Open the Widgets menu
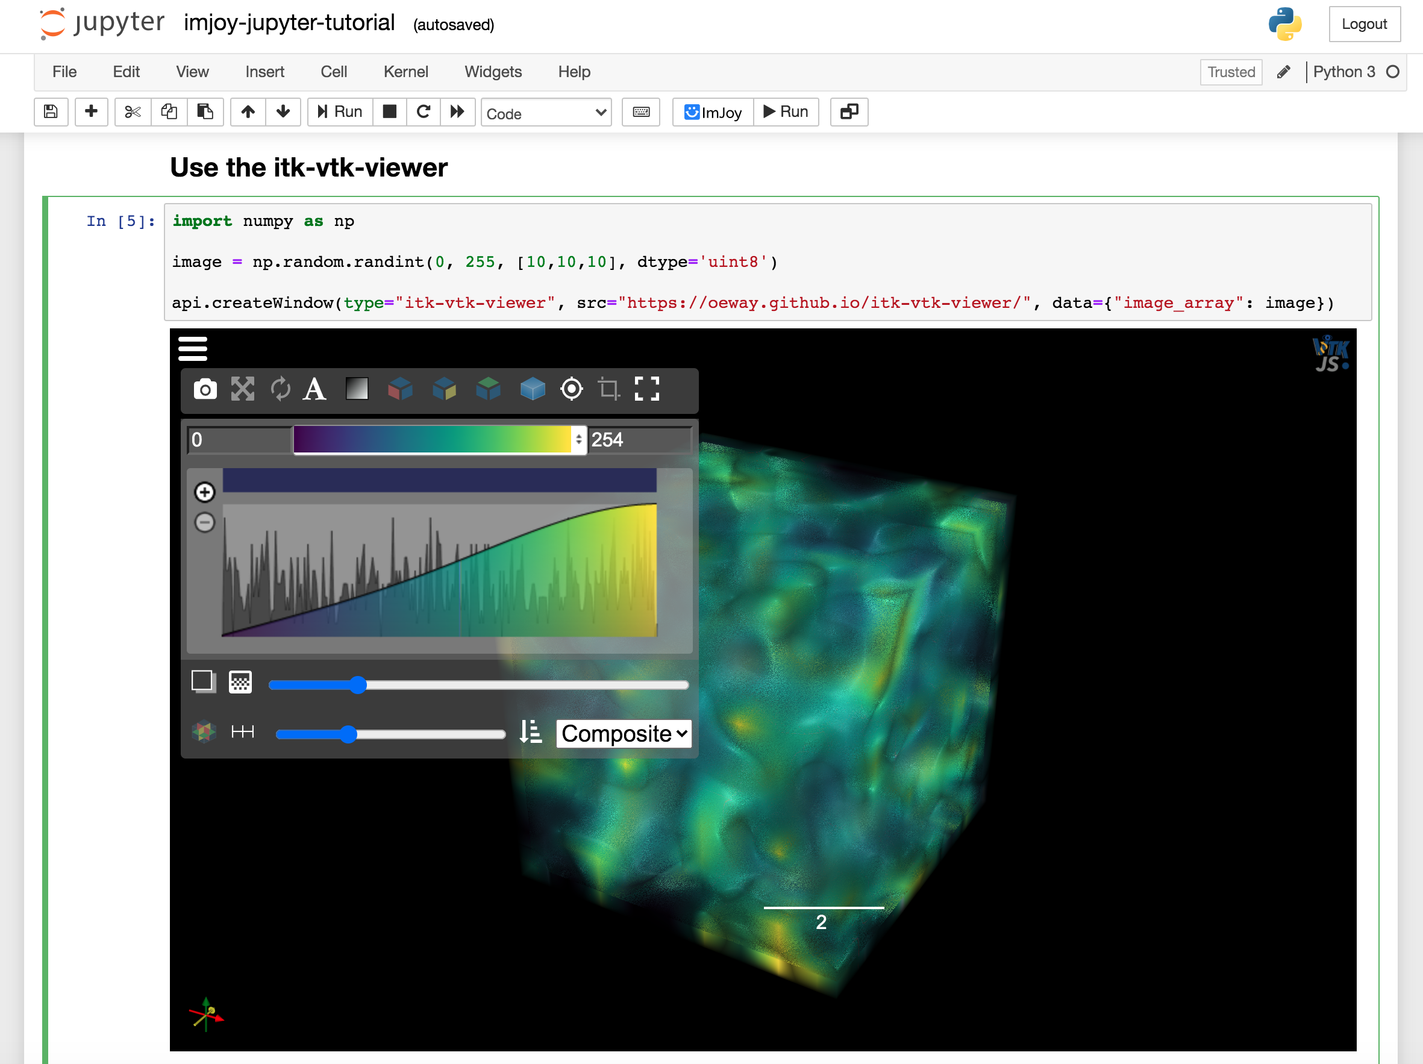The image size is (1423, 1064). click(493, 72)
